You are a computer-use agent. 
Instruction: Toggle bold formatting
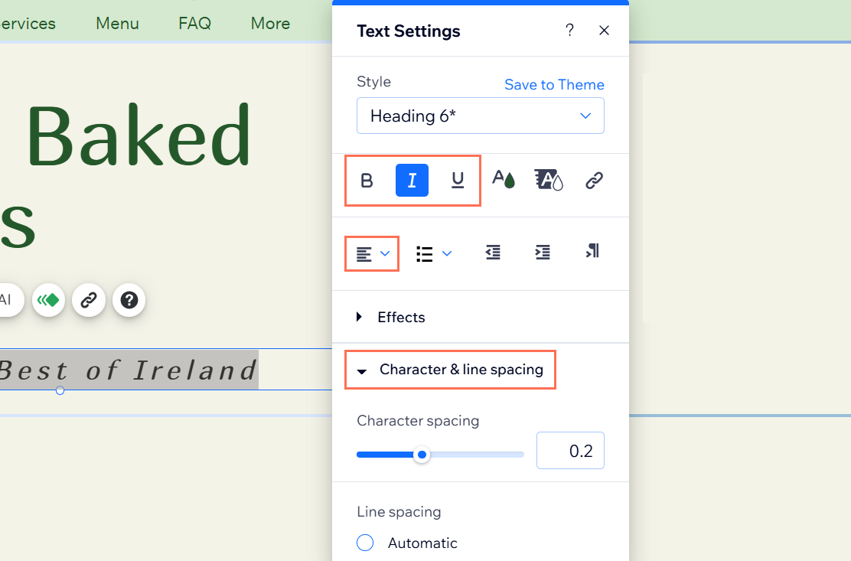[x=367, y=180]
